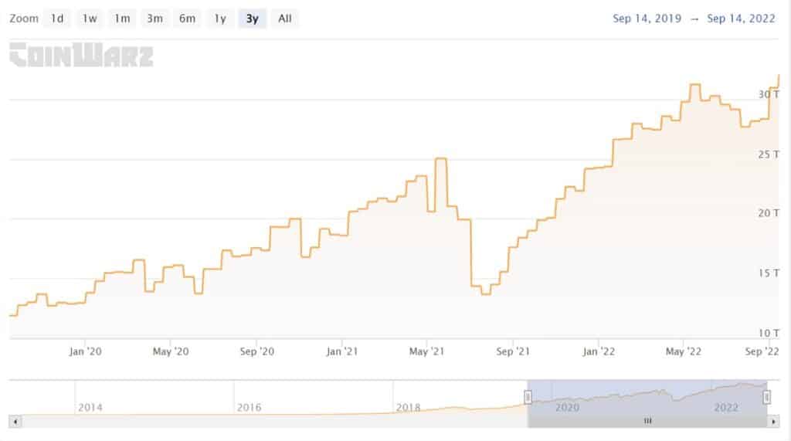Switch zoom range to 1m

tap(122, 19)
